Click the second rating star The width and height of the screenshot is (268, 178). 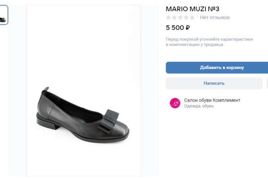tap(174, 17)
